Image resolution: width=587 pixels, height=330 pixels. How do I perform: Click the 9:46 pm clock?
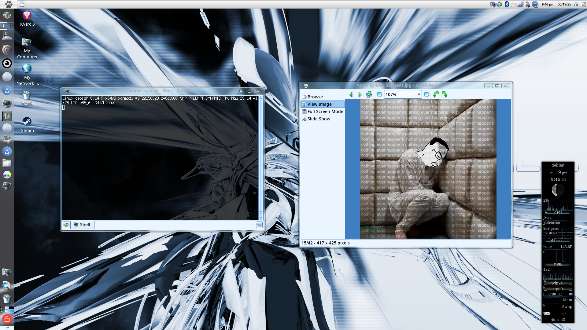[x=548, y=4]
